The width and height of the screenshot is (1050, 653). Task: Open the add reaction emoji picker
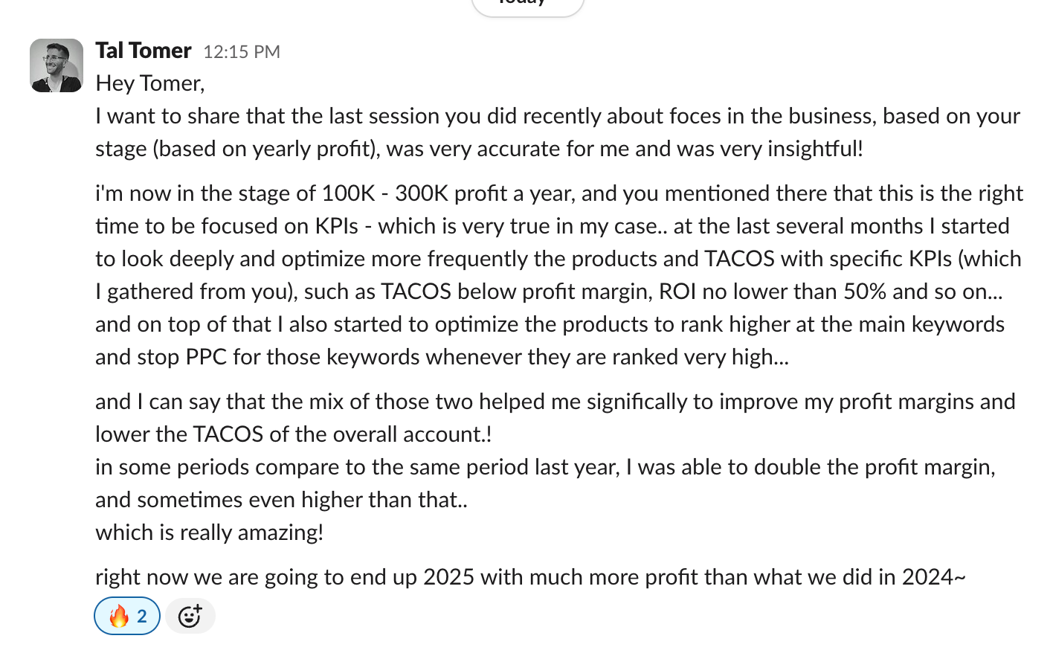tap(190, 616)
